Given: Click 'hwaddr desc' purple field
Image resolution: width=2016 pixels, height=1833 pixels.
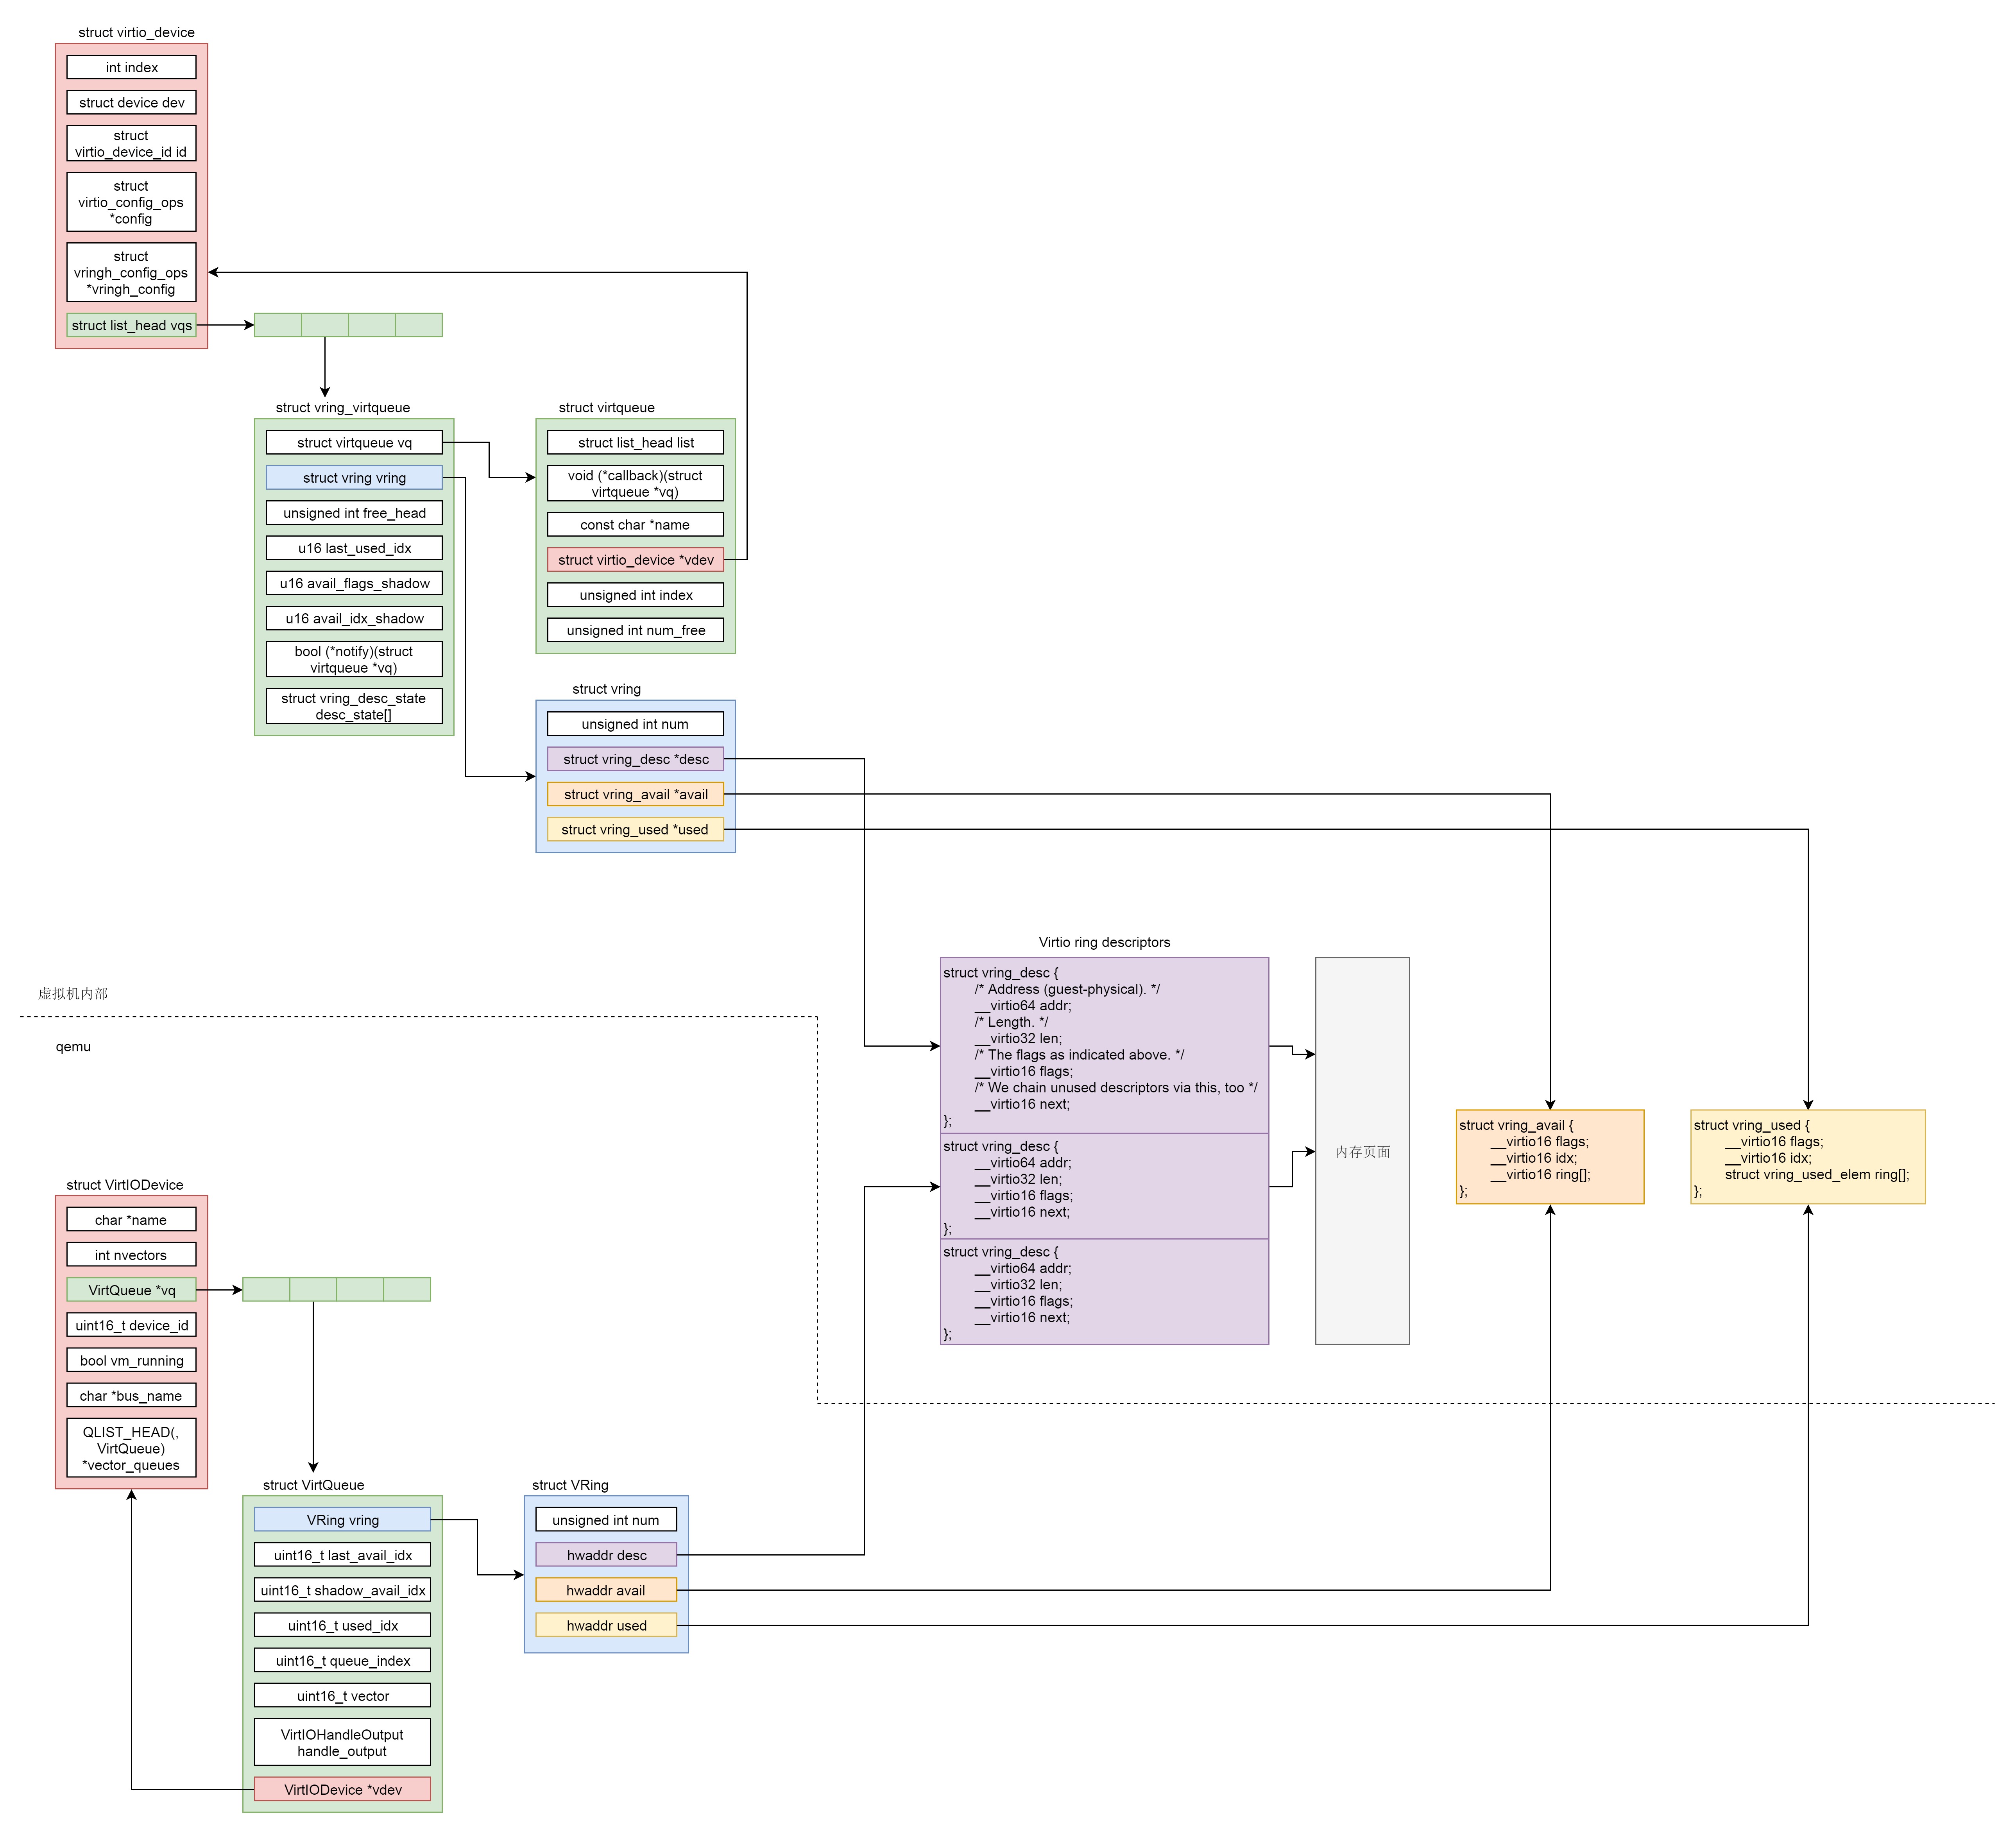Looking at the screenshot, I should pos(606,1555).
